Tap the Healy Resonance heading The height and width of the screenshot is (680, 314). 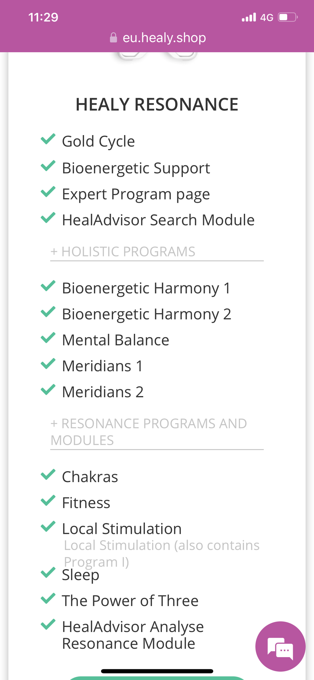coord(157,105)
